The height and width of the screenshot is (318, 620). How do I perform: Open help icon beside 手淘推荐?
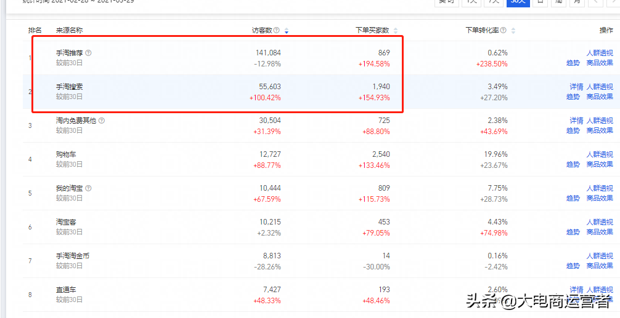click(89, 52)
